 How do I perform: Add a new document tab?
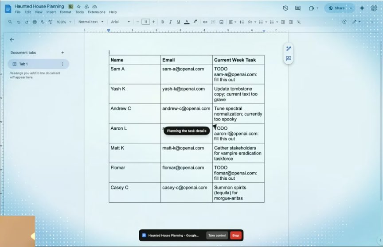[x=63, y=52]
